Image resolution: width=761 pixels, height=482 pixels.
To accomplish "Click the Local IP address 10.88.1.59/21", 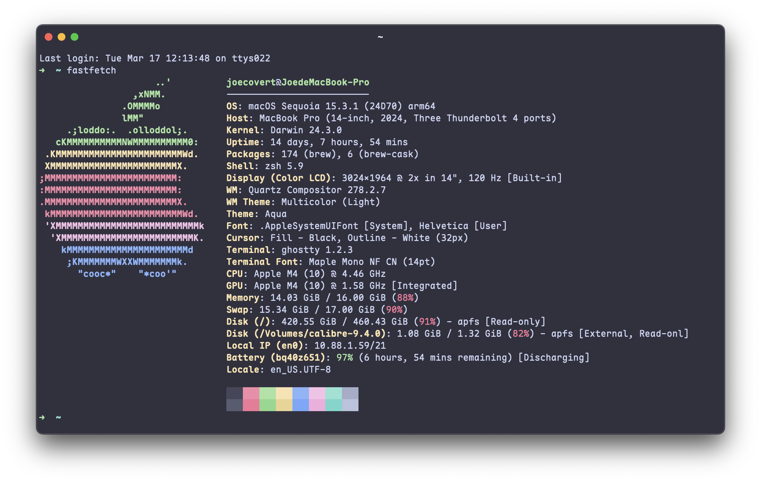I will coord(350,345).
